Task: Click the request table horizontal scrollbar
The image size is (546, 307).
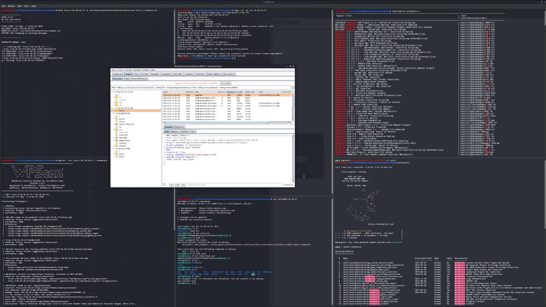Action: tap(227, 123)
